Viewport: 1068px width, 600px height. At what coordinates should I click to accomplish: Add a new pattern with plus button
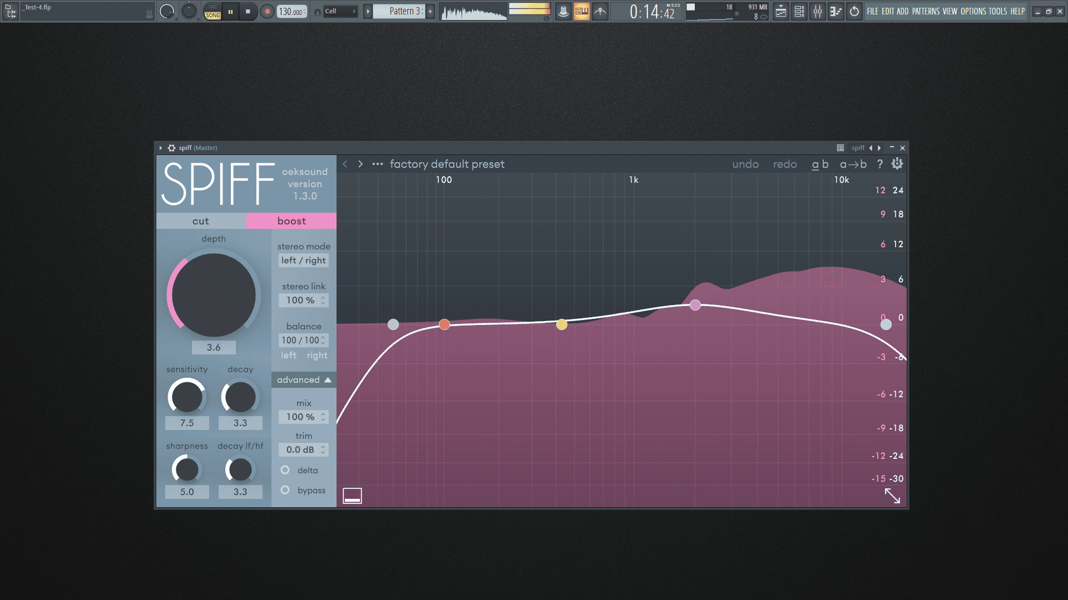(x=430, y=11)
